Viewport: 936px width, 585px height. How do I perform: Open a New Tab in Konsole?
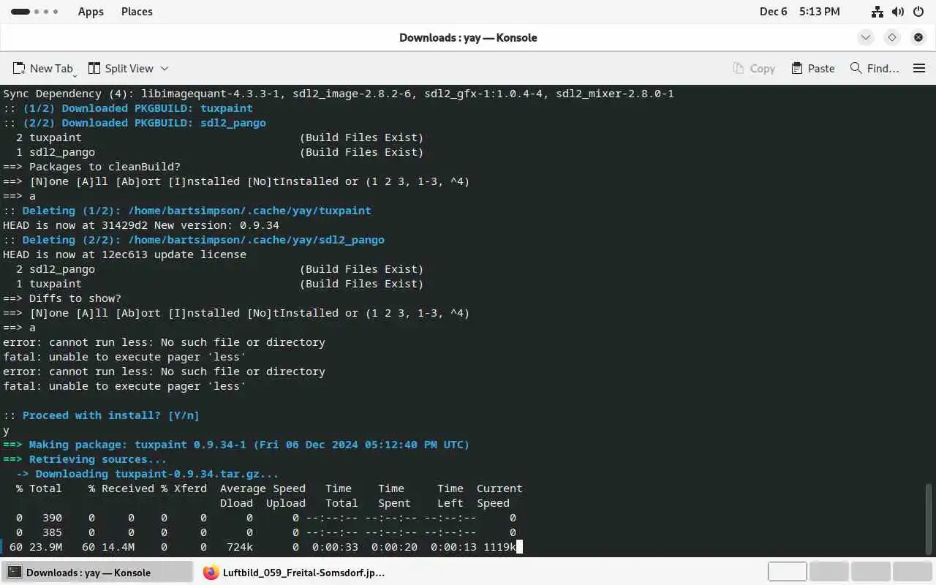(x=43, y=68)
